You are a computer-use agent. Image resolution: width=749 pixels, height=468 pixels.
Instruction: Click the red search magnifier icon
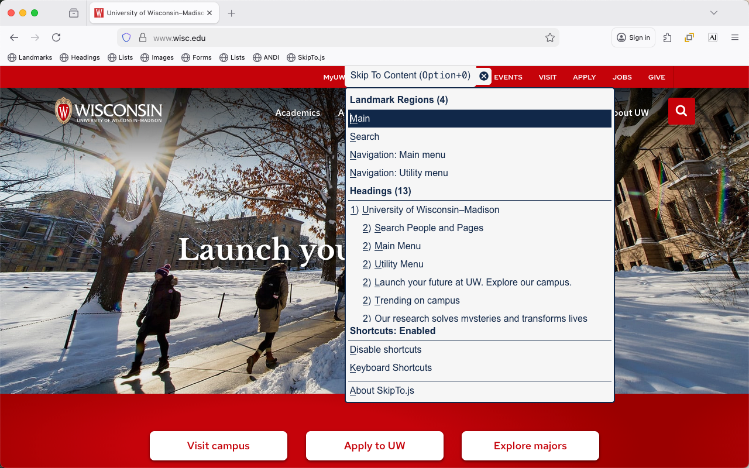pyautogui.click(x=681, y=111)
